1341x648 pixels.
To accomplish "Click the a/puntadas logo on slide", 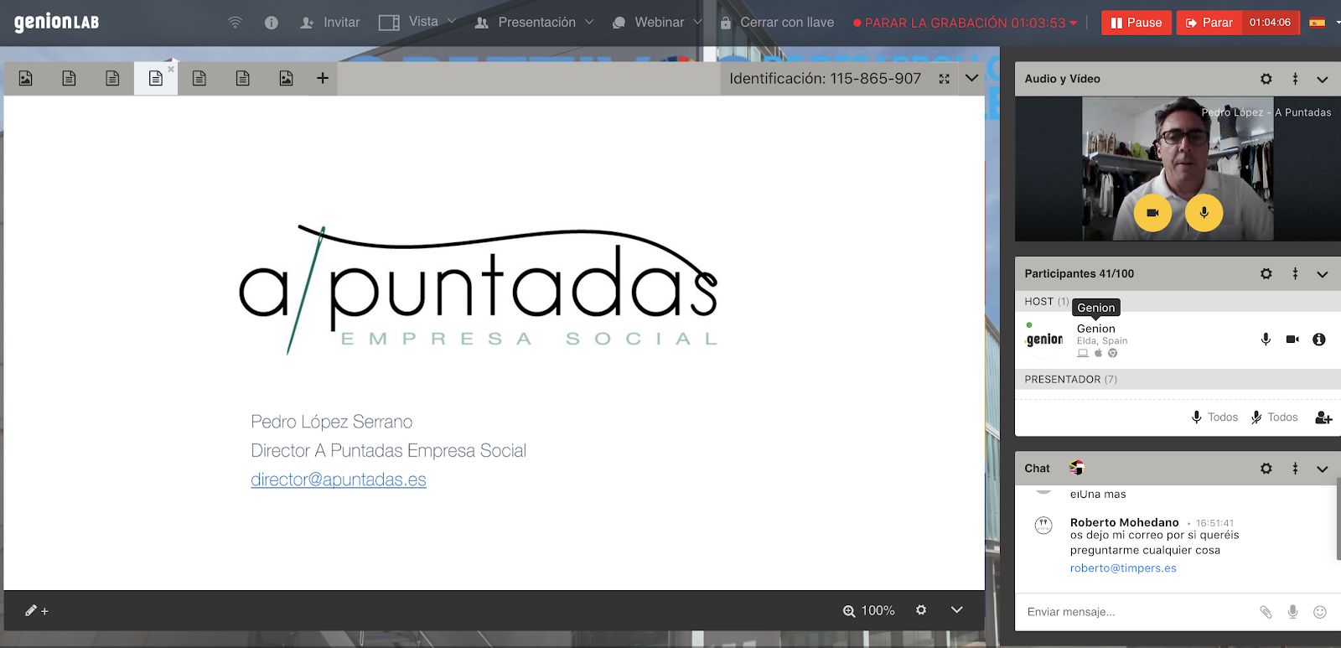I will point(479,288).
